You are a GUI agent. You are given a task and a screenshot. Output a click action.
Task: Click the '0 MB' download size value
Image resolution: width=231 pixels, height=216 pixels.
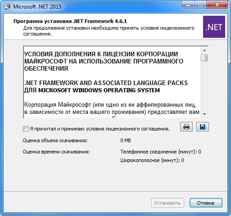click(126, 140)
